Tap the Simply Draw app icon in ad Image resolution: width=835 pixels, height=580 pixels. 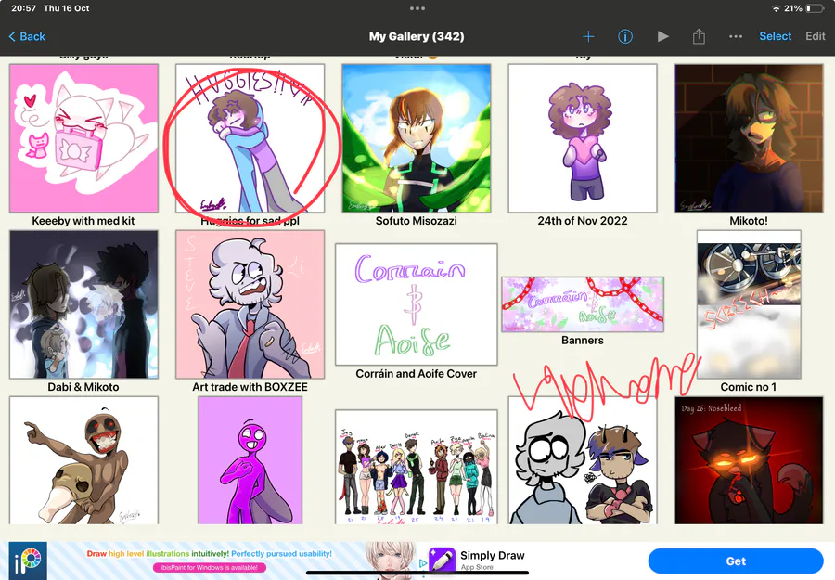point(442,561)
